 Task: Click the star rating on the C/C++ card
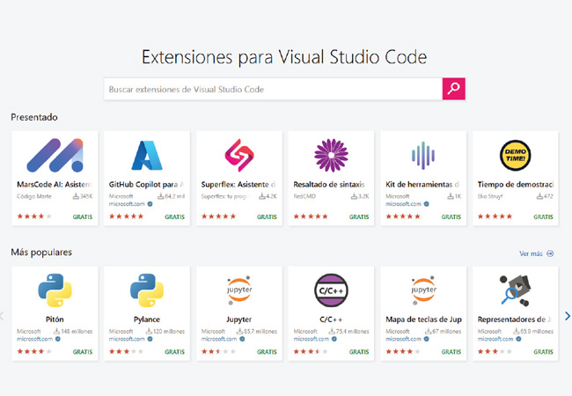pos(311,351)
